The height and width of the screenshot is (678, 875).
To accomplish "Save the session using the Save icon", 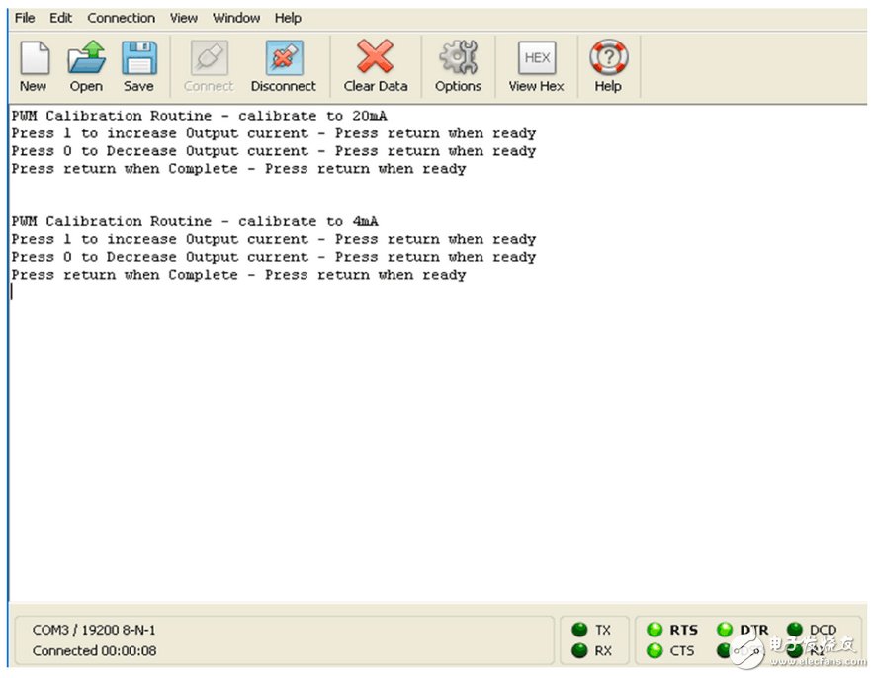I will [138, 59].
